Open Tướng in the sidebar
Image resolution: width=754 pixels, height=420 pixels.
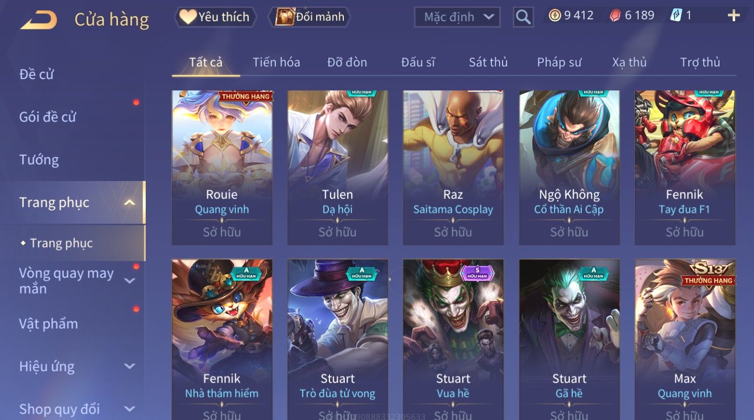tap(39, 160)
